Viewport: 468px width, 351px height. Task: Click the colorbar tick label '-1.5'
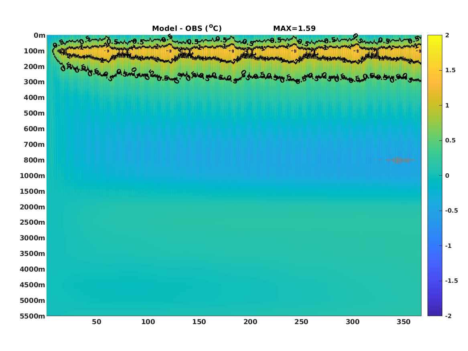click(452, 281)
